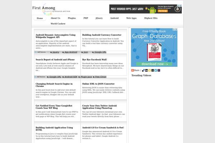215x143 pixels.
Task: Click the Google URL link in first ad row
Action: [x=99, y=52]
